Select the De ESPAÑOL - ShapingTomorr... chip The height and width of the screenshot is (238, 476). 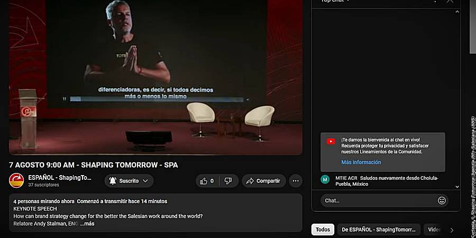click(379, 230)
